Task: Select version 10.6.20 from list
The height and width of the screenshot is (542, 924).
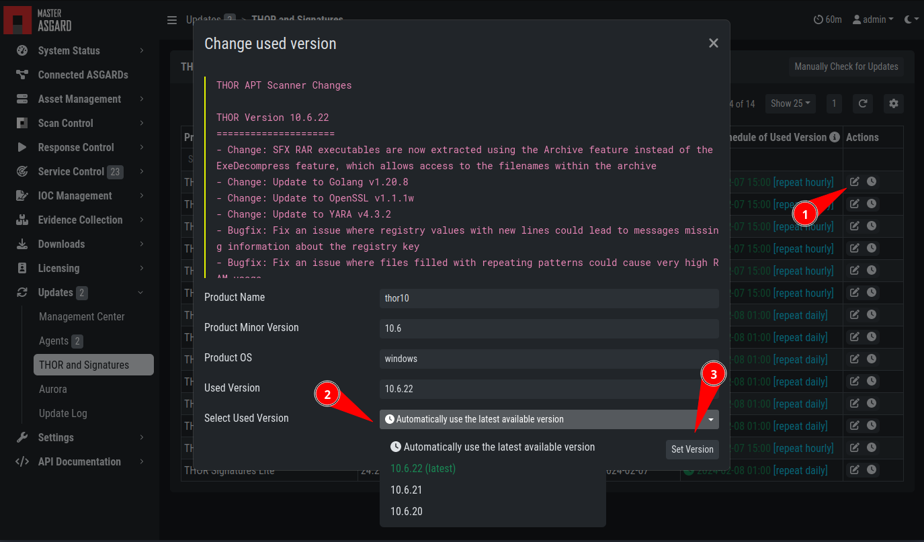Action: click(x=493, y=511)
